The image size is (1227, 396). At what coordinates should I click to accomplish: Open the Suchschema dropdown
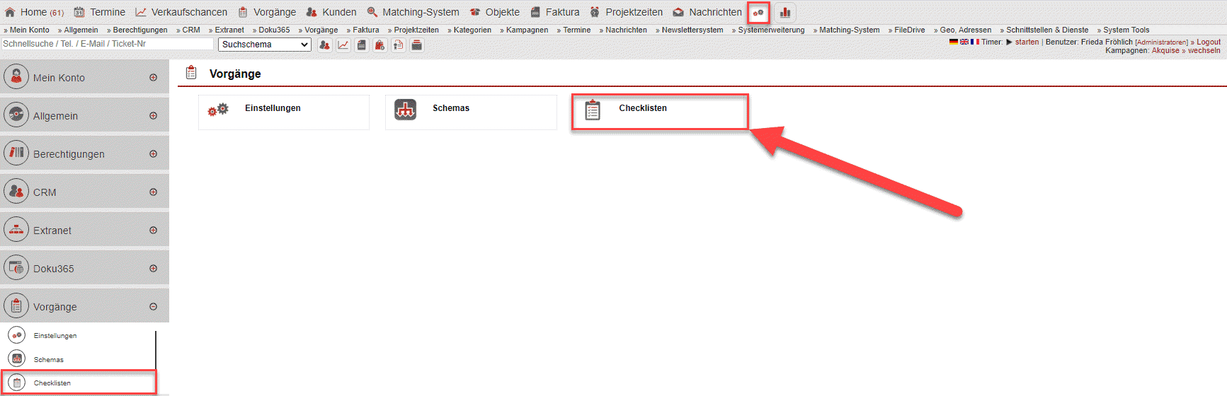(x=265, y=45)
